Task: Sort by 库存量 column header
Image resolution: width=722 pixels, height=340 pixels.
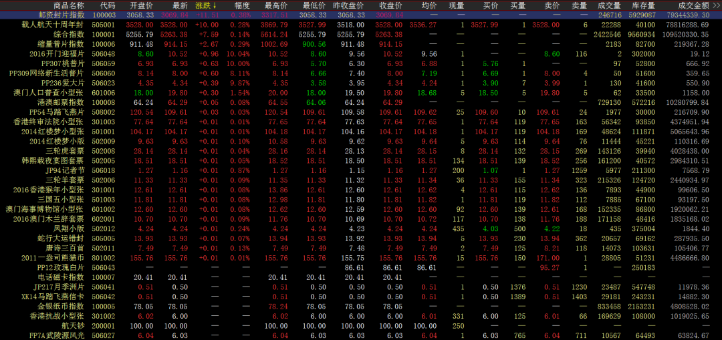Action: 644,5
